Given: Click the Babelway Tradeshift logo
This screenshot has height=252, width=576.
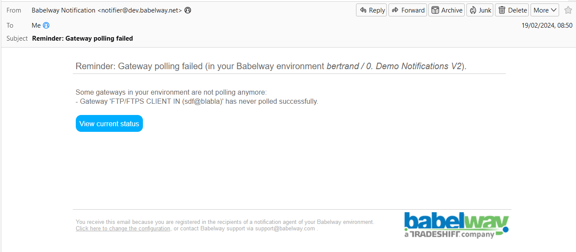Looking at the screenshot, I should coord(456,225).
